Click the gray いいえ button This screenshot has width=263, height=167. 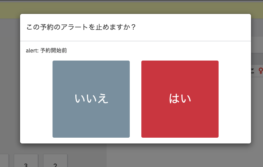pyautogui.click(x=91, y=99)
